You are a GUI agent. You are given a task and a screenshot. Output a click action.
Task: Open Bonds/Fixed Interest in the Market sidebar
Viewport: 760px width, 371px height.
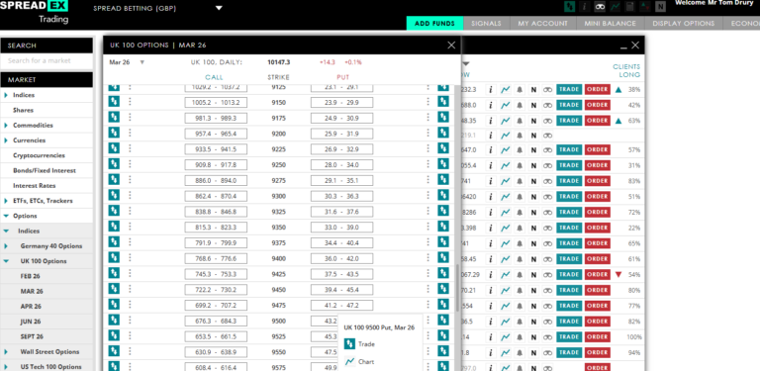[x=45, y=170]
